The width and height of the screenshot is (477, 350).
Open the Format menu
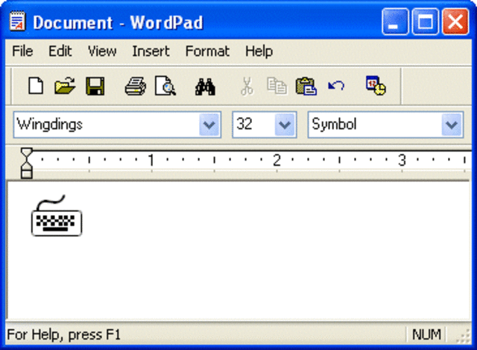click(x=207, y=51)
